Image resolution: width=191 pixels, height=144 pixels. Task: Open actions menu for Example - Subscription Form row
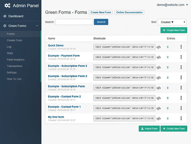(181, 88)
